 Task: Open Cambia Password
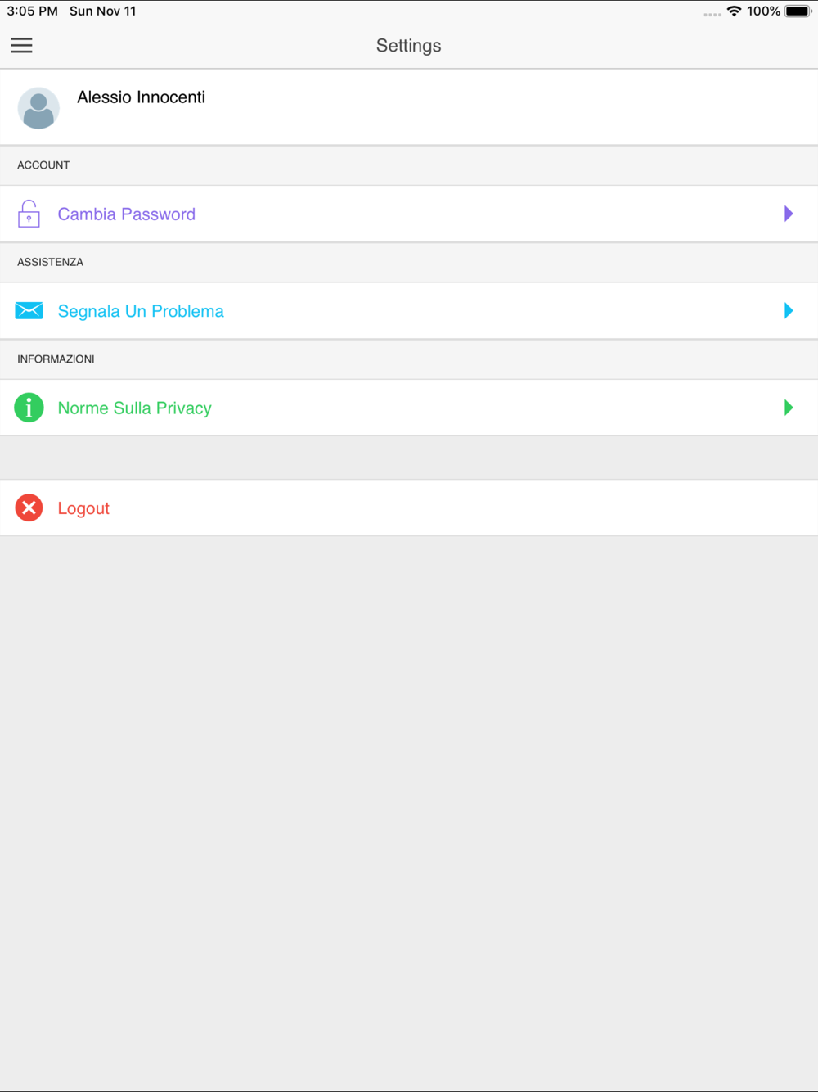click(x=127, y=214)
